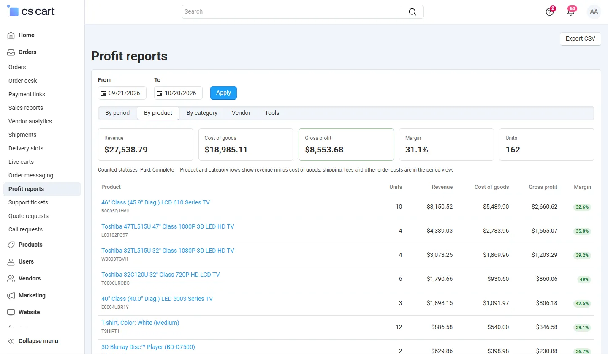Open the Vendor tab
Viewport: 608px width, 354px height.
click(x=241, y=113)
